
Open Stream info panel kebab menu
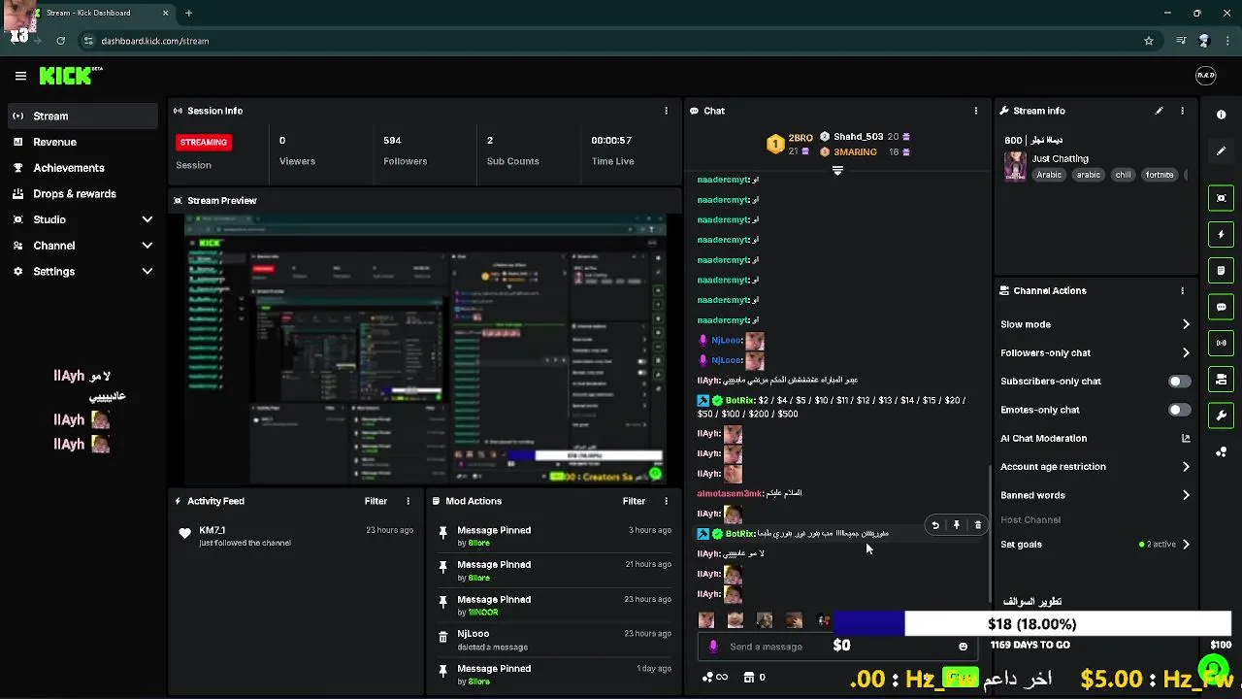[1182, 111]
